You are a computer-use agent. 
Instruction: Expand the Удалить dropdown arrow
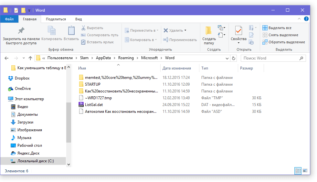185,30
